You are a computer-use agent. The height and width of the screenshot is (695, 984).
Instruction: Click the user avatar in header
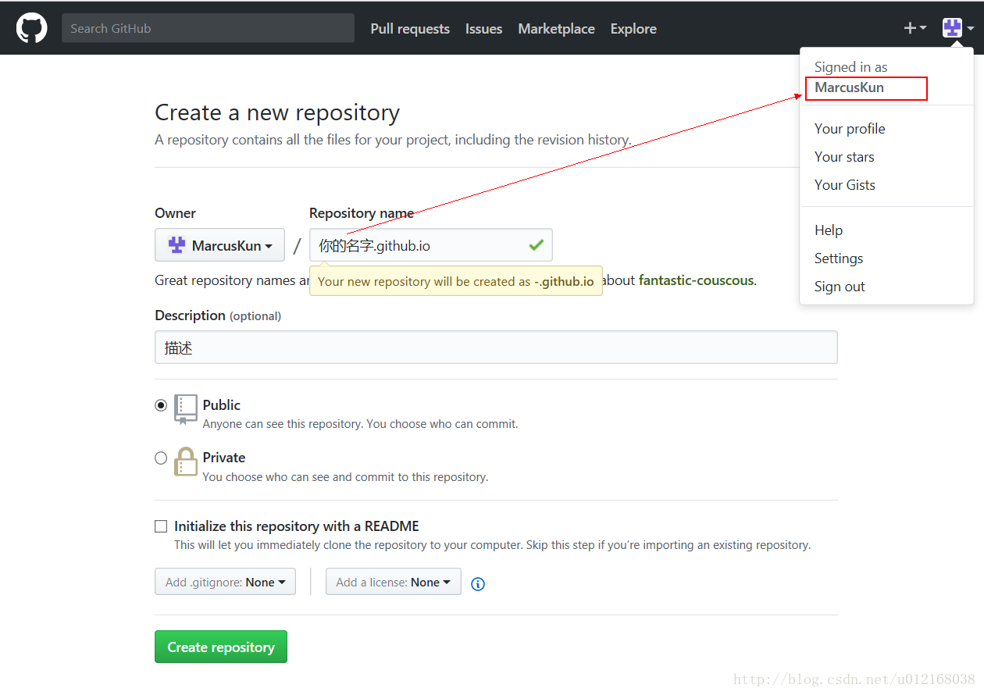pos(953,28)
